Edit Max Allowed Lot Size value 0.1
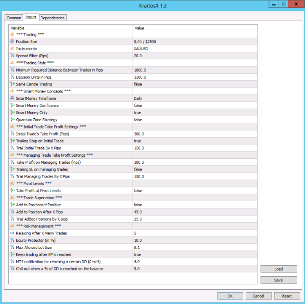 click(195, 248)
